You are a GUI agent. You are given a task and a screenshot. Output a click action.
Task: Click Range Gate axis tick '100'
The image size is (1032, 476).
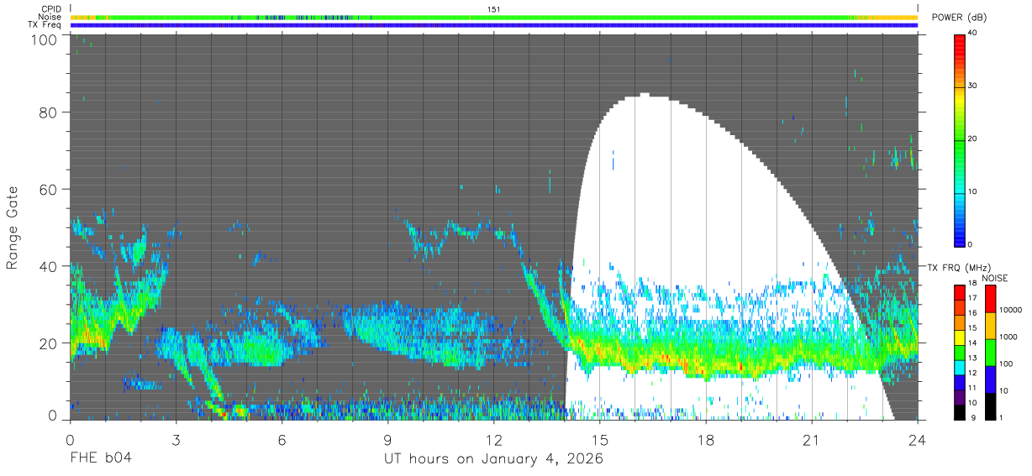click(45, 39)
